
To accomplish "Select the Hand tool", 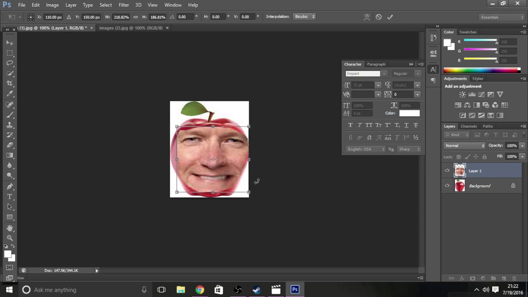I will point(10,228).
